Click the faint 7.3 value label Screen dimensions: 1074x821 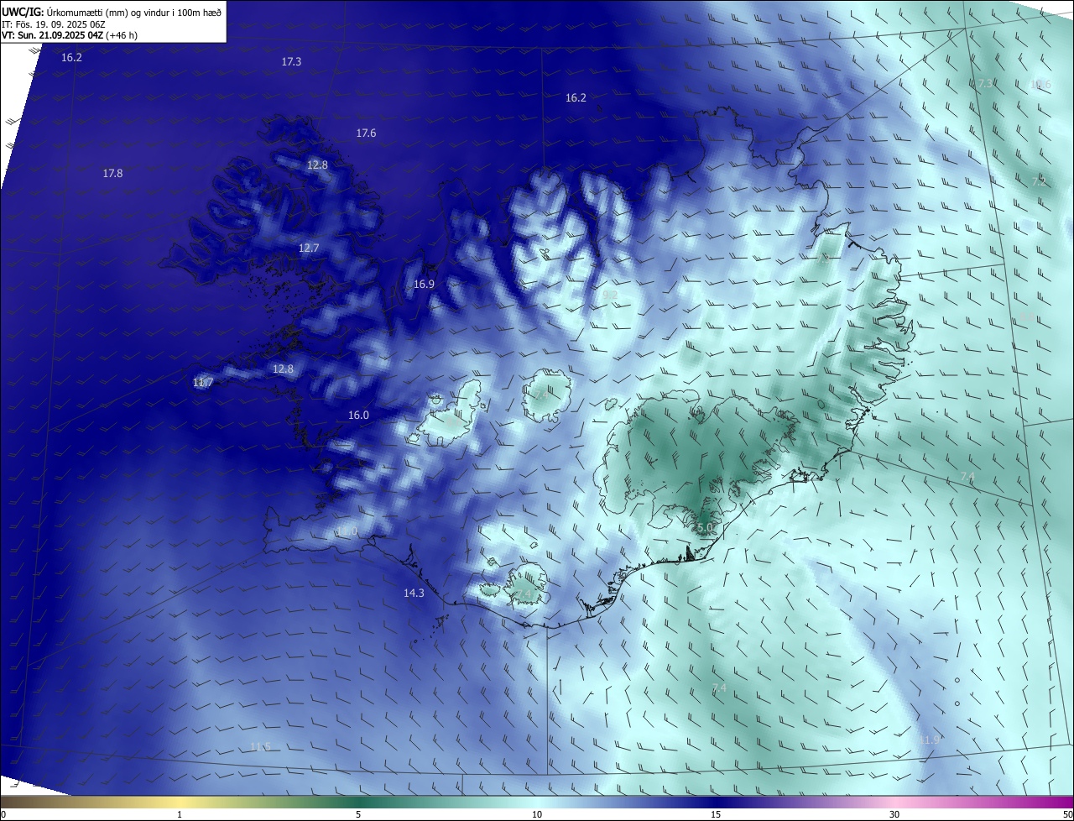pos(985,83)
